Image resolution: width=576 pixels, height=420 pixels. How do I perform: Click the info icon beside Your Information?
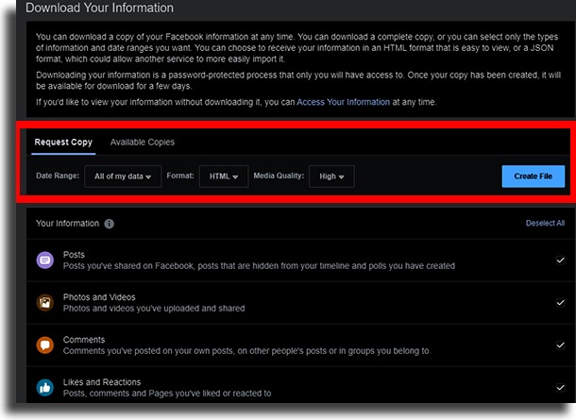click(110, 224)
